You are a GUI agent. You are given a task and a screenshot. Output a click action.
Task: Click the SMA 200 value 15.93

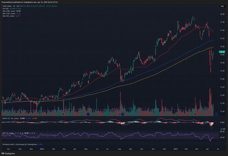coord(18,11)
